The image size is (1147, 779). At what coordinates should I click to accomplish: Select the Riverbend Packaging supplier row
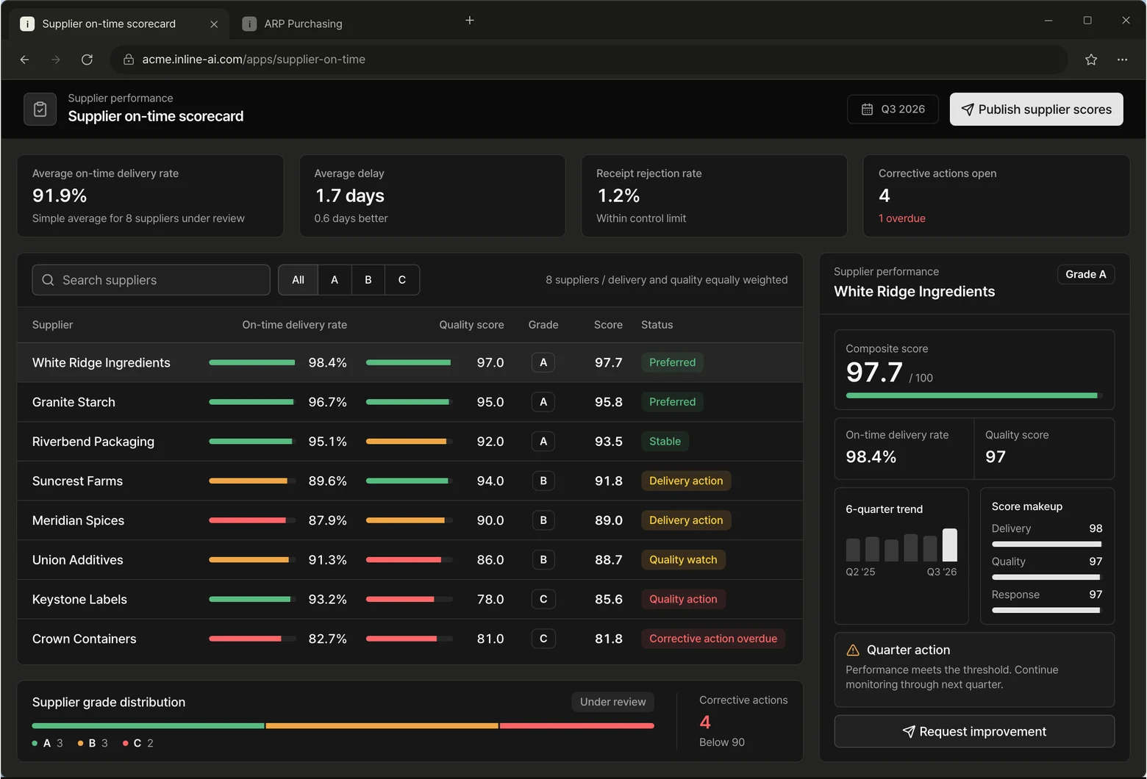410,442
